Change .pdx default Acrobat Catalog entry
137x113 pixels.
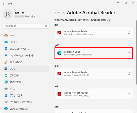pos(94,73)
